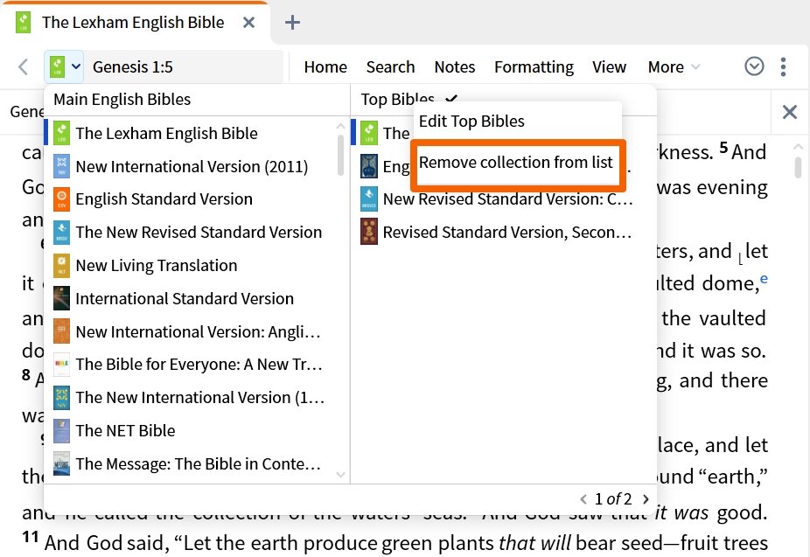Click the Genesis 1:5 reference field
The height and width of the screenshot is (557, 810).
point(184,67)
